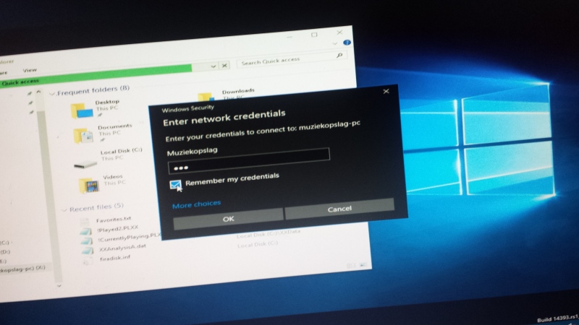
Task: Open Explorer help icon
Action: click(347, 43)
